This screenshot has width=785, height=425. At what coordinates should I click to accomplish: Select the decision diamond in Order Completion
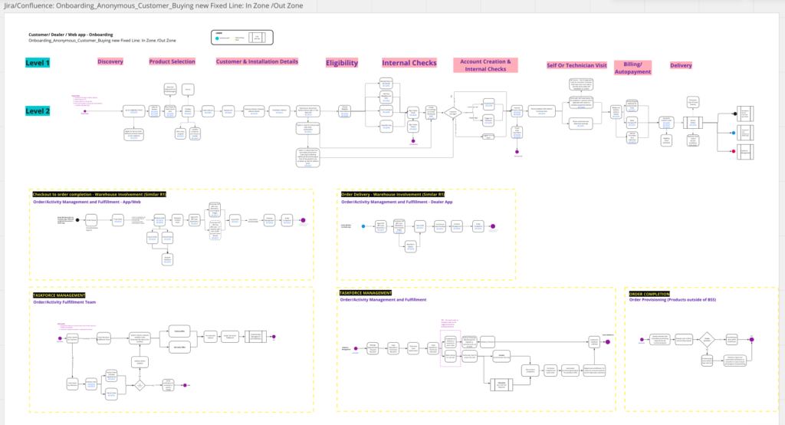(707, 338)
